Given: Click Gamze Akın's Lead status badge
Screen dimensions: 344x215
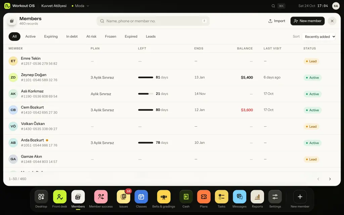Looking at the screenshot, I should tap(311, 159).
